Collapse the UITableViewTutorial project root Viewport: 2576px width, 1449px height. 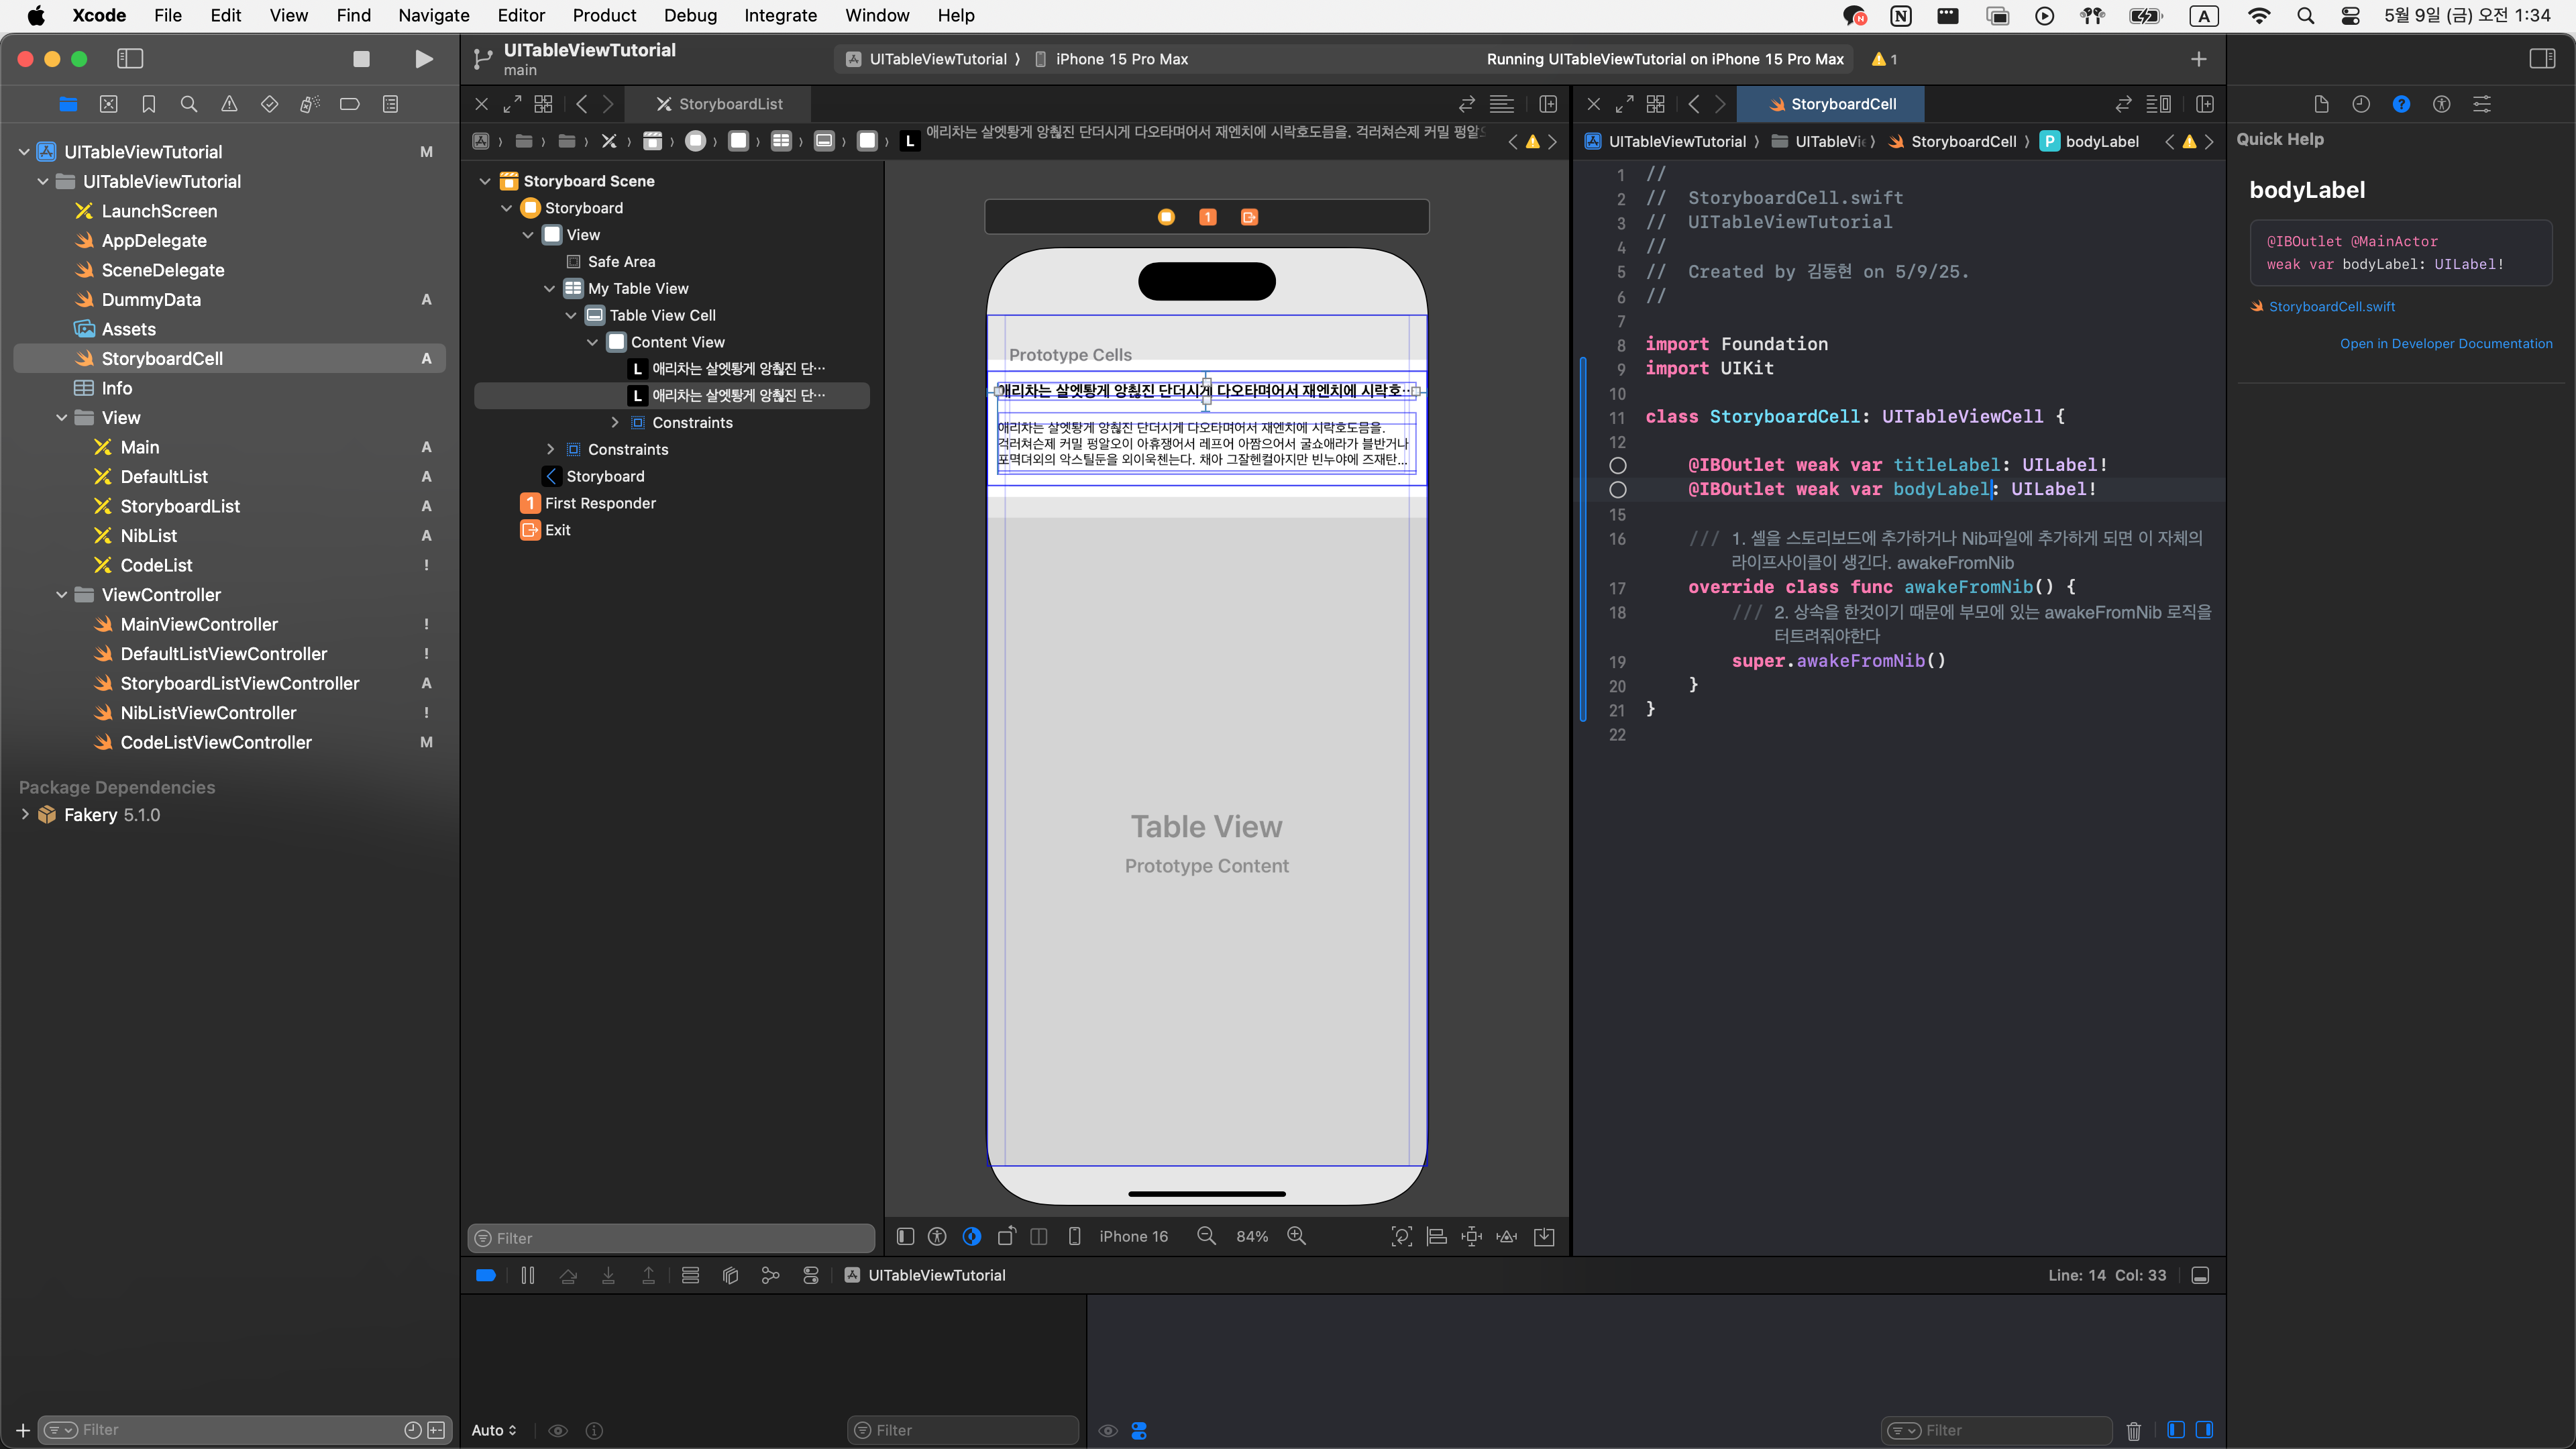click(24, 152)
